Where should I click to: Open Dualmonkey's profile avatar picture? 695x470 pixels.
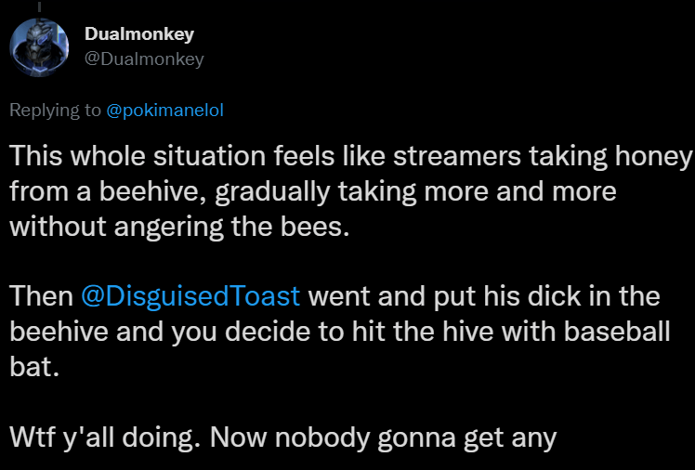(39, 47)
